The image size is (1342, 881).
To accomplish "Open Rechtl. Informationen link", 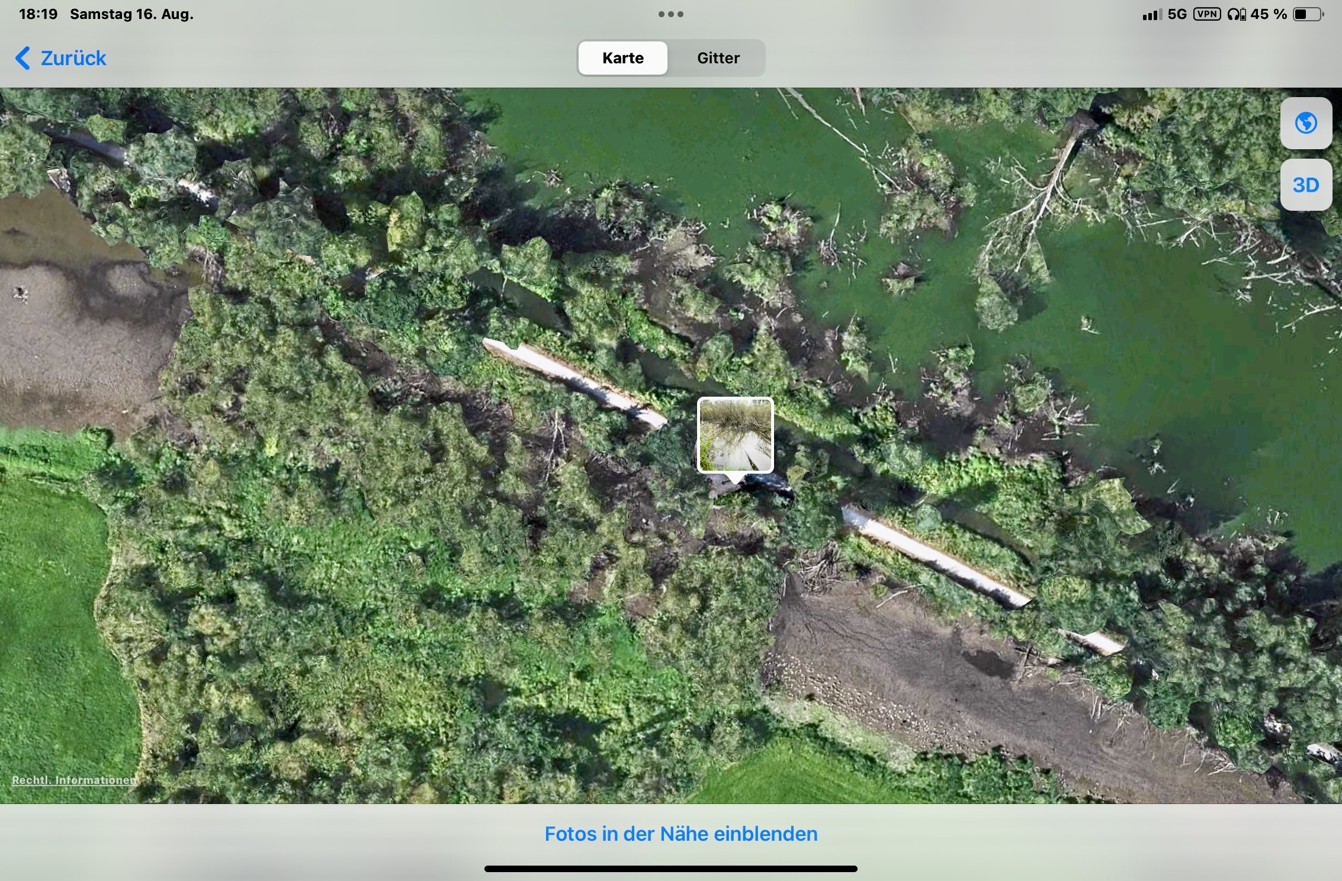I will click(x=75, y=780).
